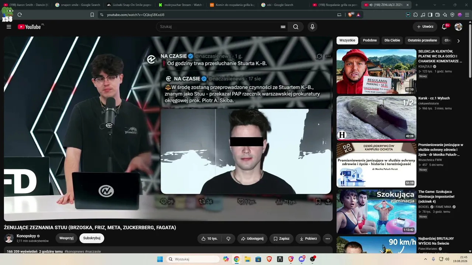Open the media control music note icon
The image size is (472, 265).
click(x=423, y=15)
